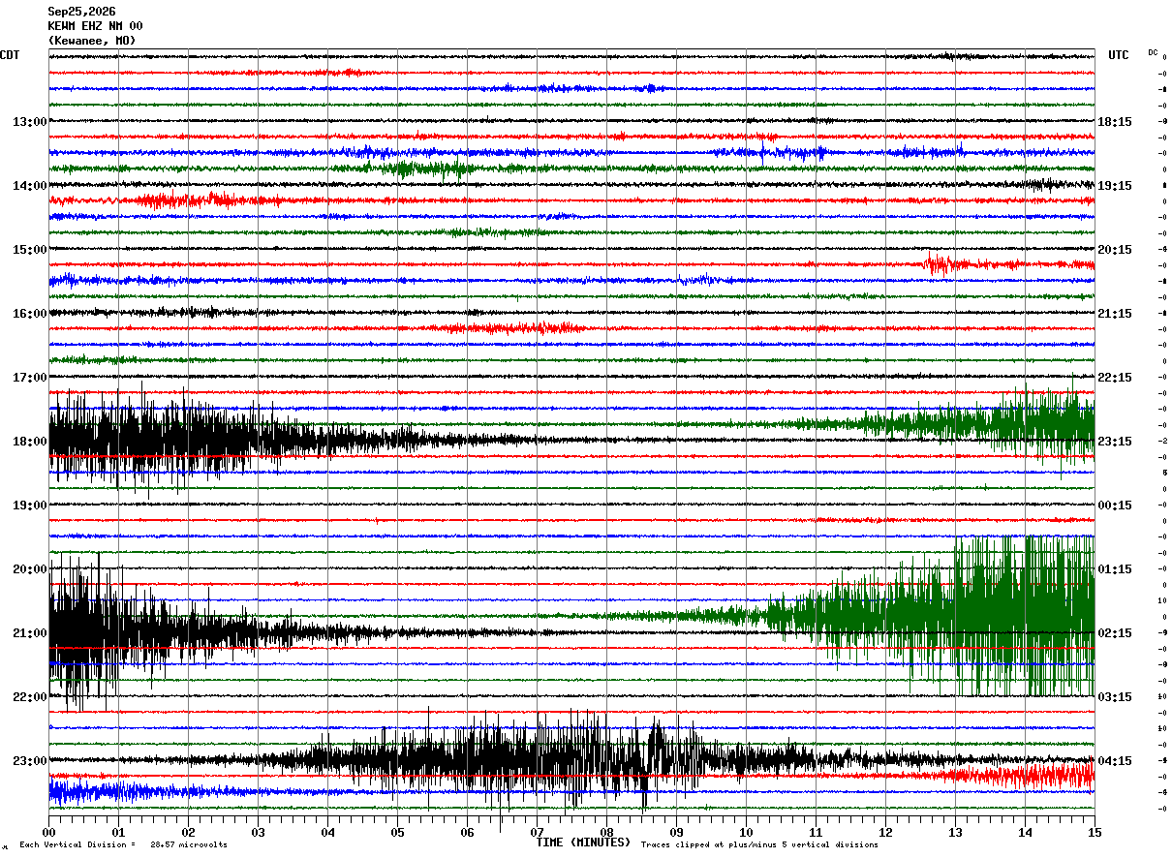Click the TIME (MINUTES) axis title
The image size is (1172, 858).
[x=583, y=843]
